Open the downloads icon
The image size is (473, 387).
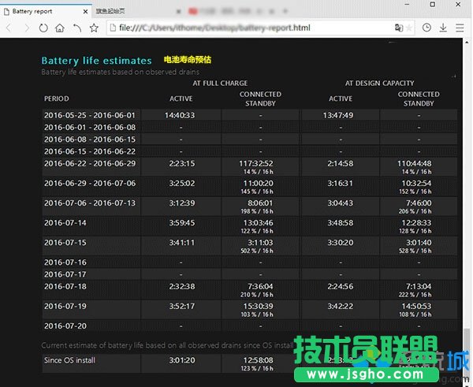[443, 28]
